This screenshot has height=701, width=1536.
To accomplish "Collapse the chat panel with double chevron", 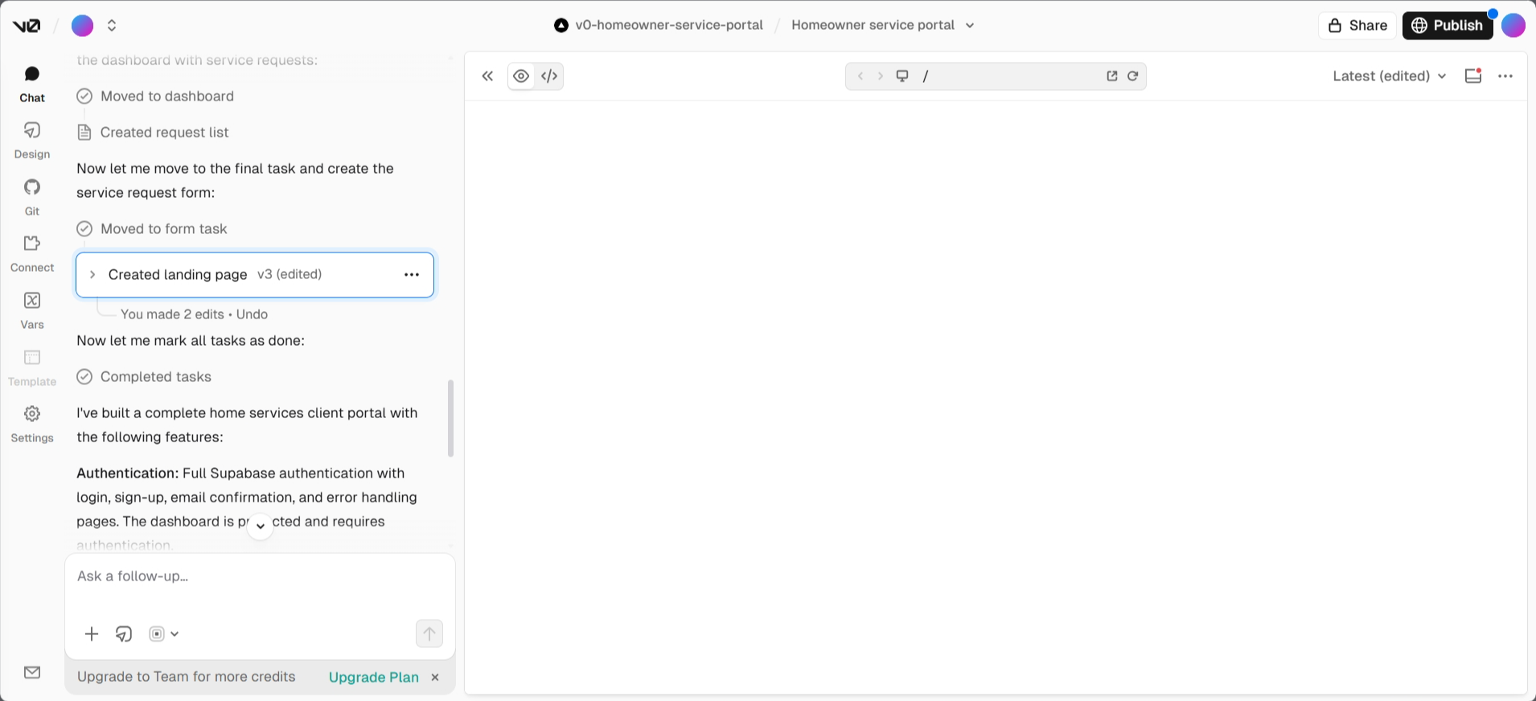I will pos(487,76).
